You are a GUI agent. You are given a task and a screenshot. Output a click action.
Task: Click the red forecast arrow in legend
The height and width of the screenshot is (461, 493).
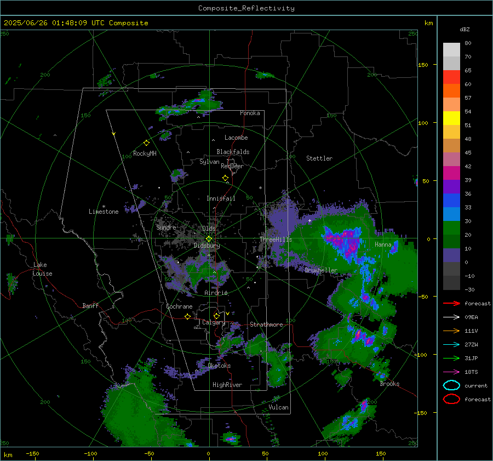click(451, 303)
